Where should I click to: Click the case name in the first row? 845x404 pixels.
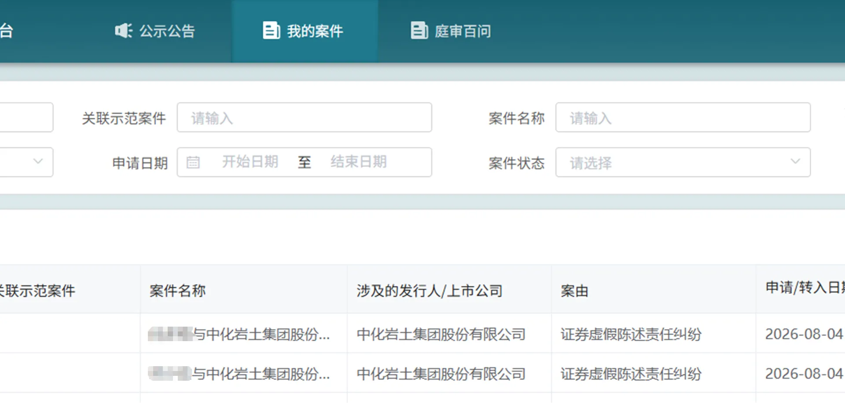(239, 334)
